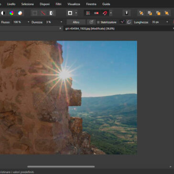Click the assistant manager icon

coord(127,13)
